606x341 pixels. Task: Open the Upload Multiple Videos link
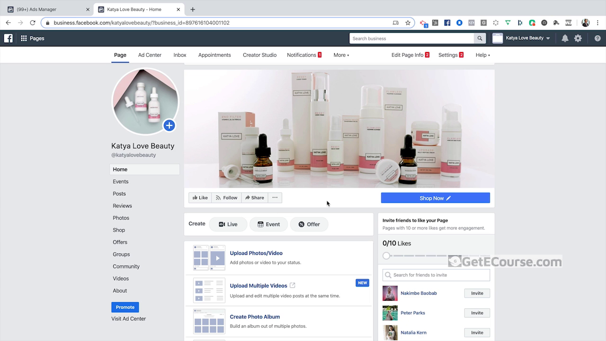coord(258,286)
